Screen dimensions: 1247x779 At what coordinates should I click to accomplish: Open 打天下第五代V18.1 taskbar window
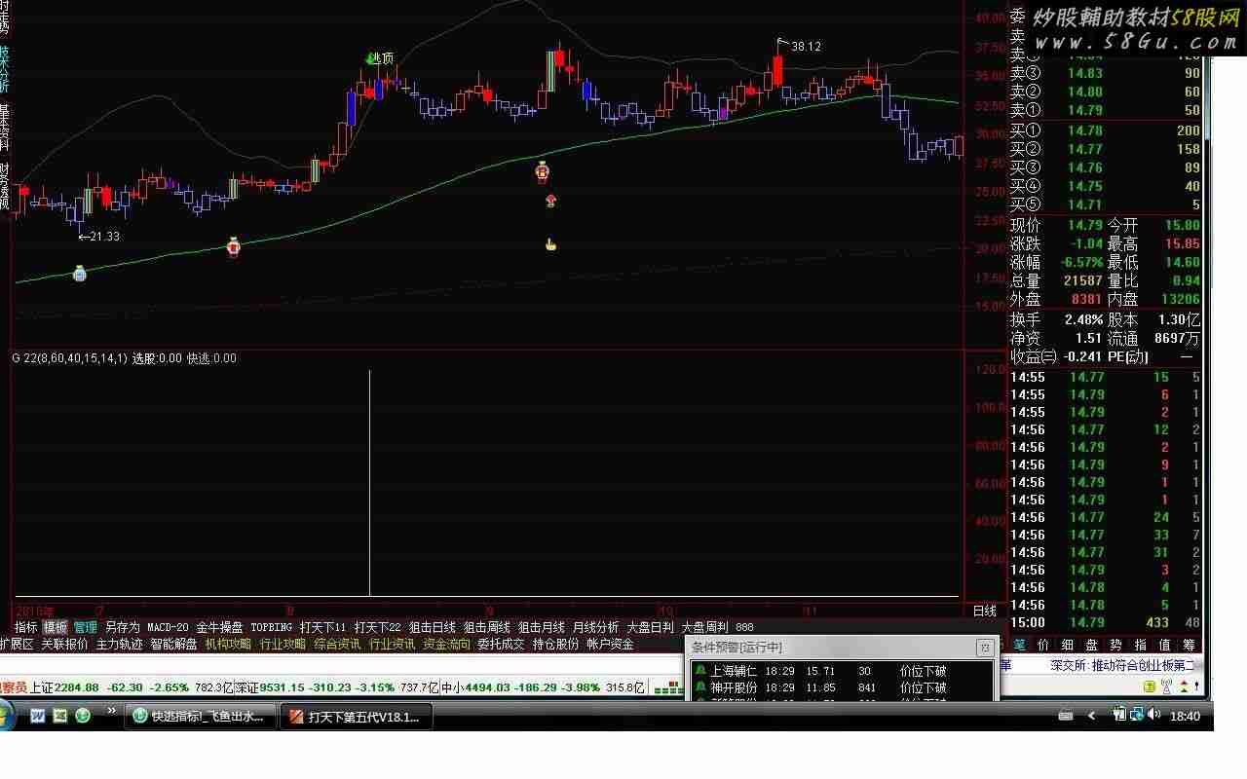[x=356, y=717]
